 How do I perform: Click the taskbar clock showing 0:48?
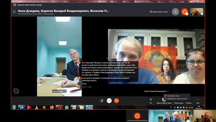click(x=199, y=107)
